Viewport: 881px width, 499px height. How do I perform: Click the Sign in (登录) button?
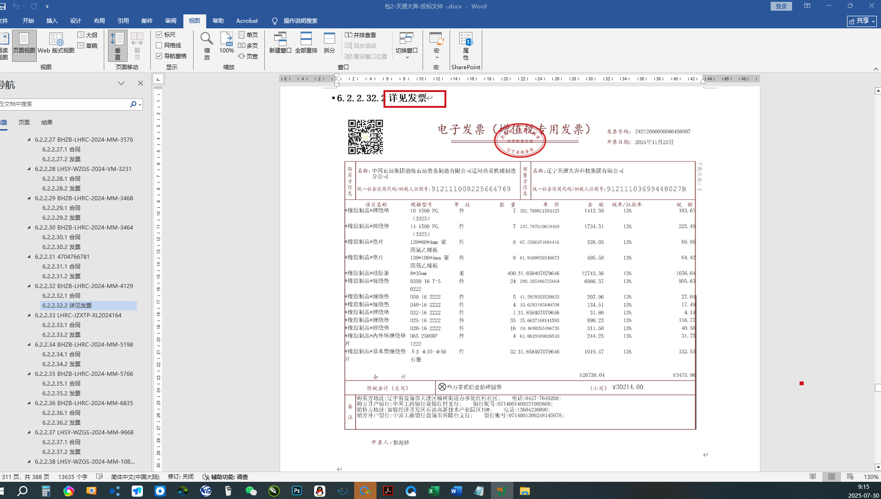click(x=781, y=6)
